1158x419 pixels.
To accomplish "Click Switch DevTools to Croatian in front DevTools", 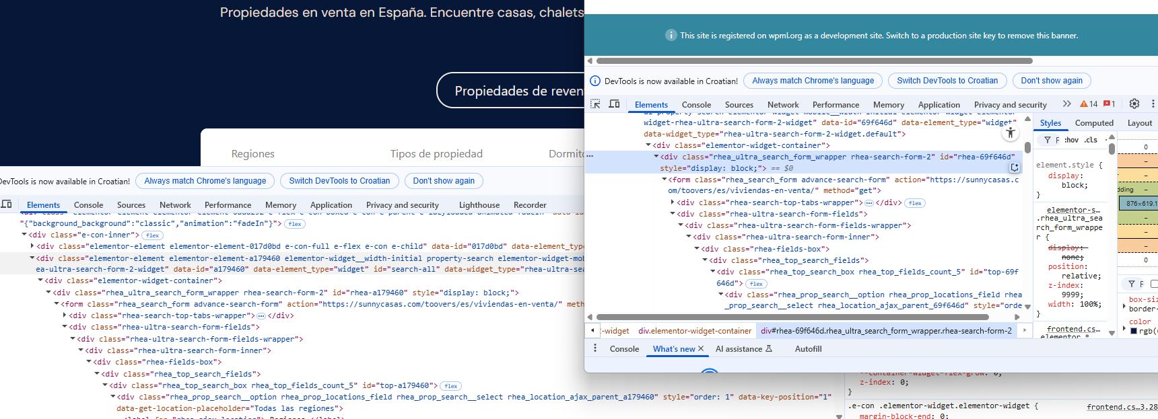I will [x=947, y=81].
